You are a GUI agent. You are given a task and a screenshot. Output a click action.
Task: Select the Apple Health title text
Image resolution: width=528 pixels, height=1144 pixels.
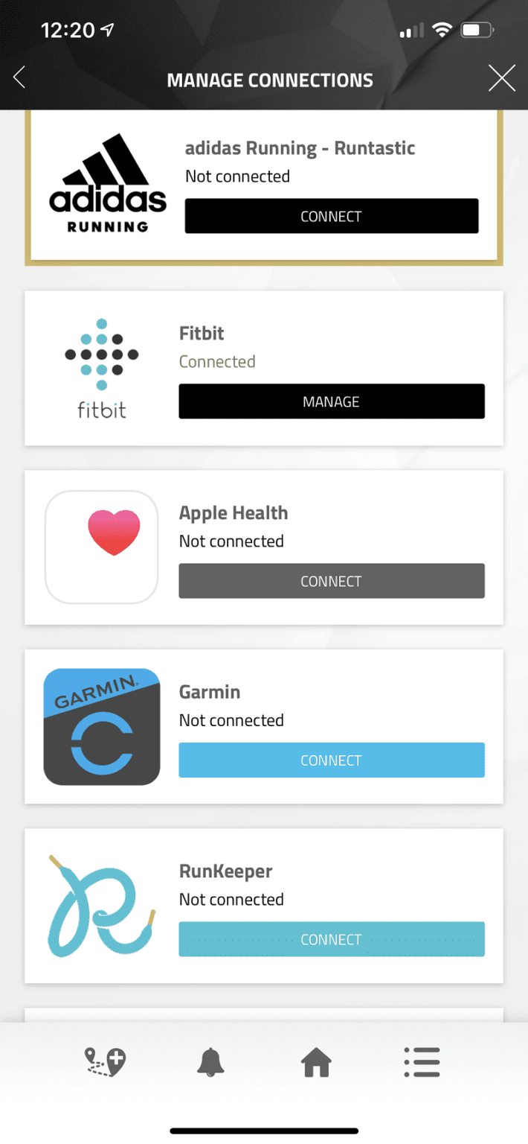point(234,513)
